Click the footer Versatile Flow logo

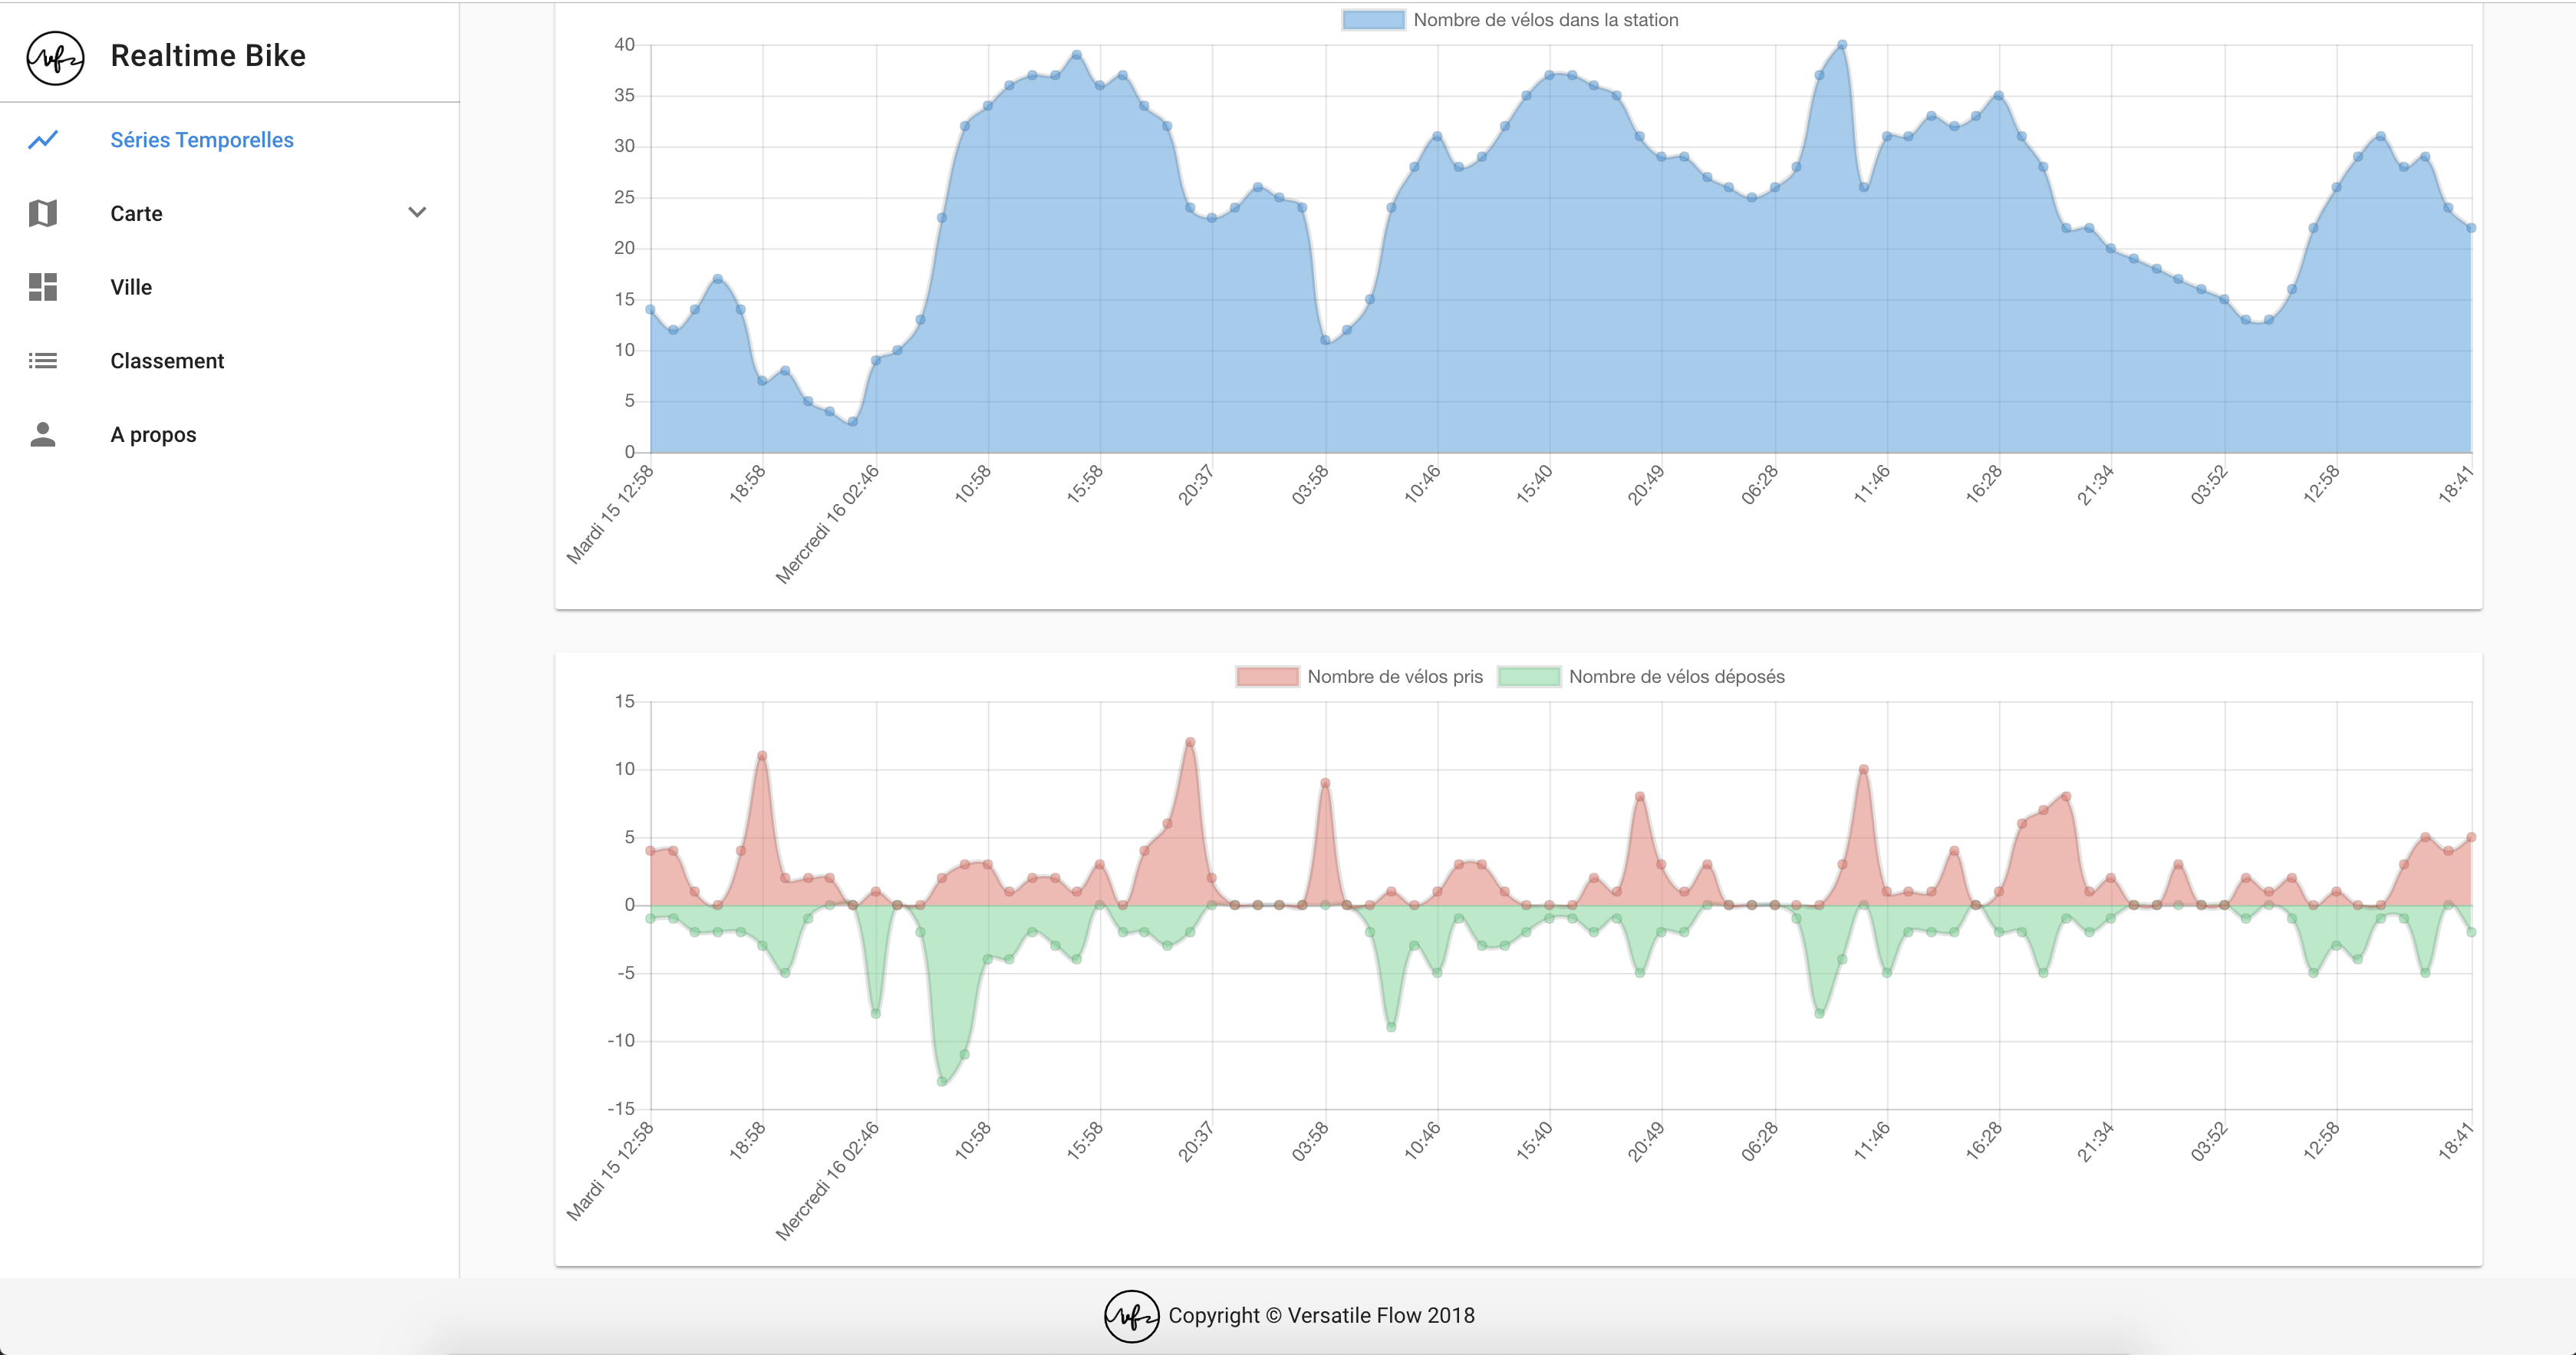1131,1316
